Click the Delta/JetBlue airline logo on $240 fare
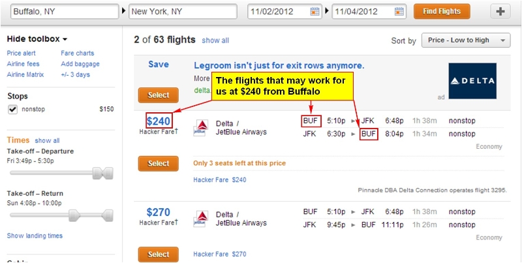522x263 pixels. point(202,128)
